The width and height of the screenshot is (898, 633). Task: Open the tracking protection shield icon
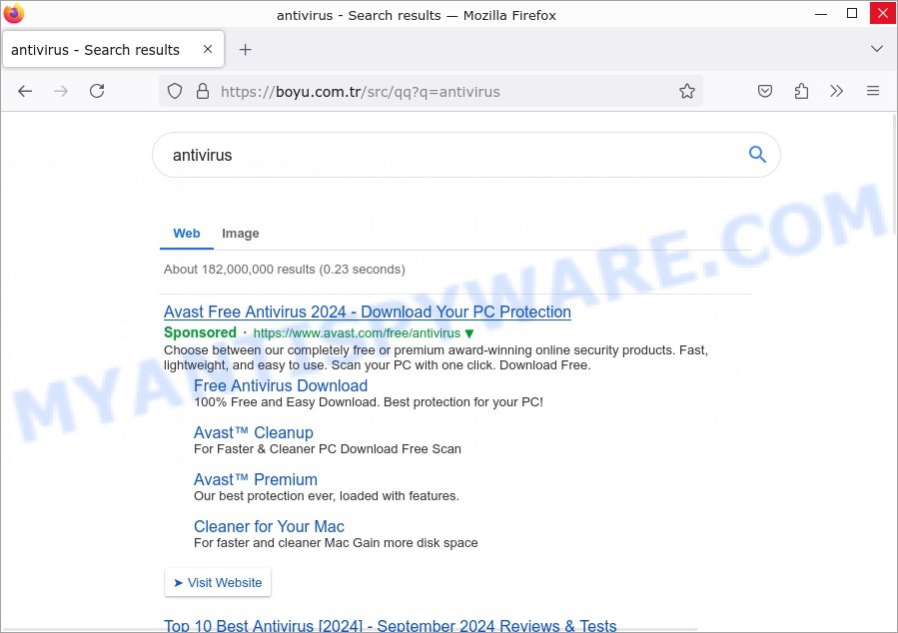[x=175, y=91]
